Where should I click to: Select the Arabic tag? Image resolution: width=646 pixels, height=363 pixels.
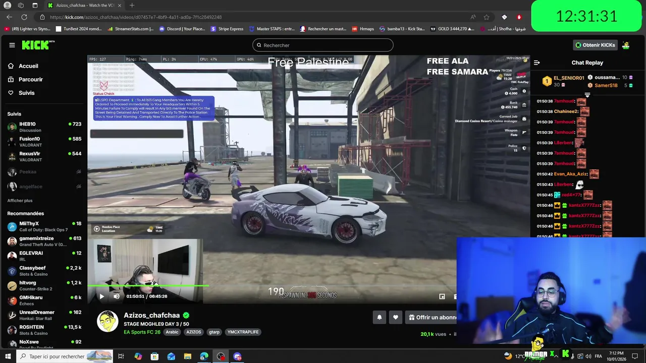tap(172, 332)
